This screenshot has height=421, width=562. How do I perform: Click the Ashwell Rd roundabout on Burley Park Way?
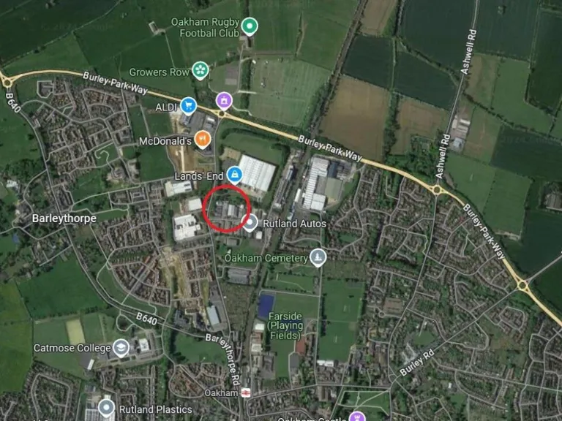click(437, 189)
